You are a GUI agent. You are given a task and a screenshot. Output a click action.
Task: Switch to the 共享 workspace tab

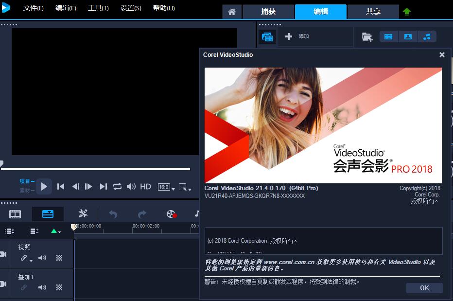tap(373, 12)
